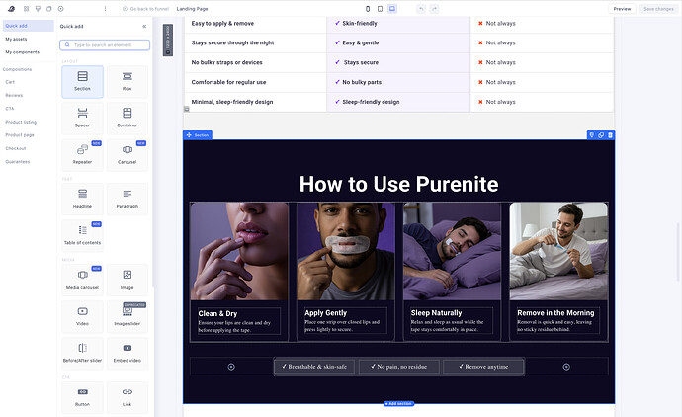The width and height of the screenshot is (682, 417).
Task: Delete the selected section
Action: [x=610, y=135]
